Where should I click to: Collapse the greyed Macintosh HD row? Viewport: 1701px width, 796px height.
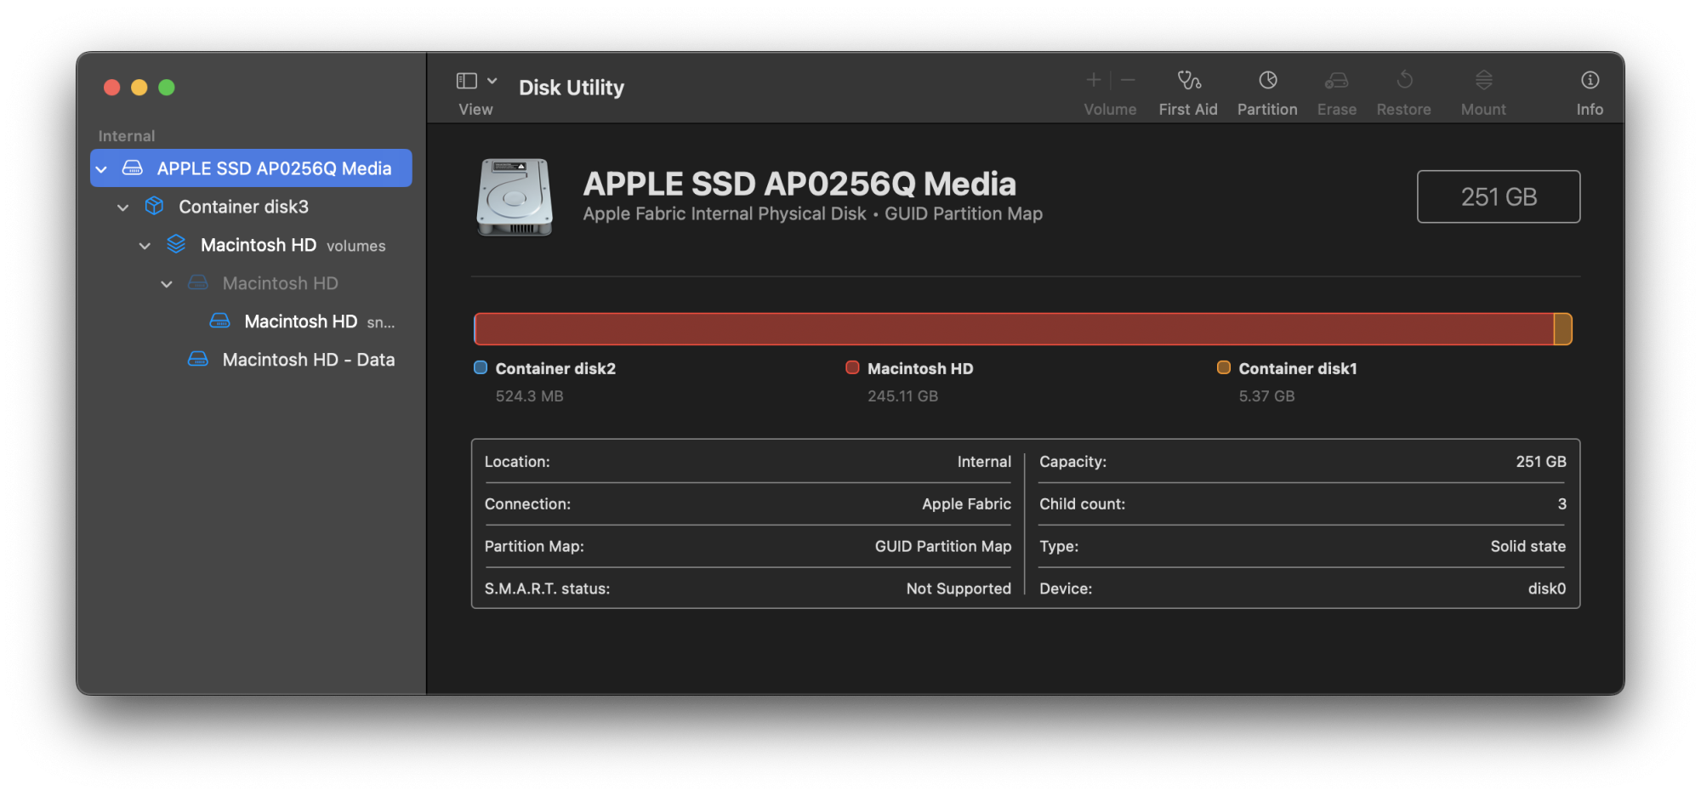click(x=168, y=284)
